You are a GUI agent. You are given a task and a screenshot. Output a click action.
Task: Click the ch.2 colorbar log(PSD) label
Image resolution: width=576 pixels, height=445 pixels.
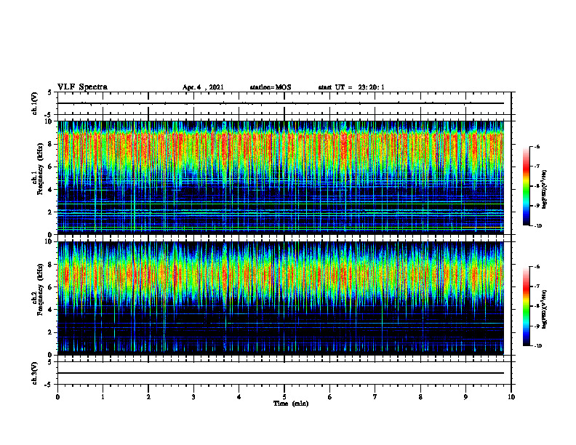click(545, 309)
